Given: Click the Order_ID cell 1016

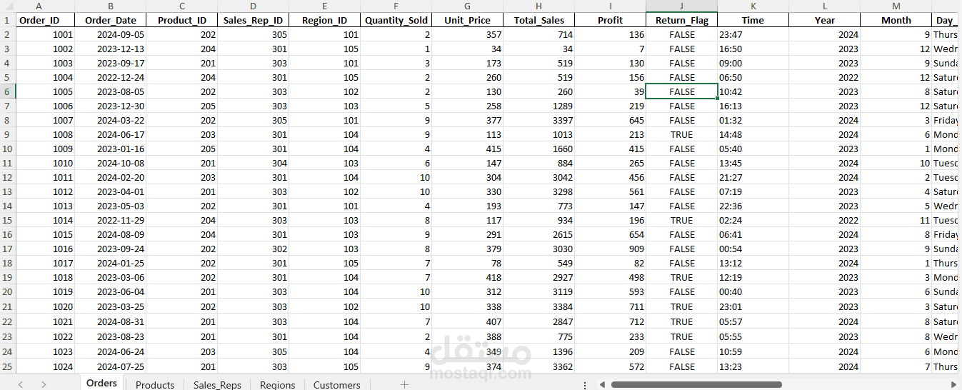Looking at the screenshot, I should (x=46, y=249).
